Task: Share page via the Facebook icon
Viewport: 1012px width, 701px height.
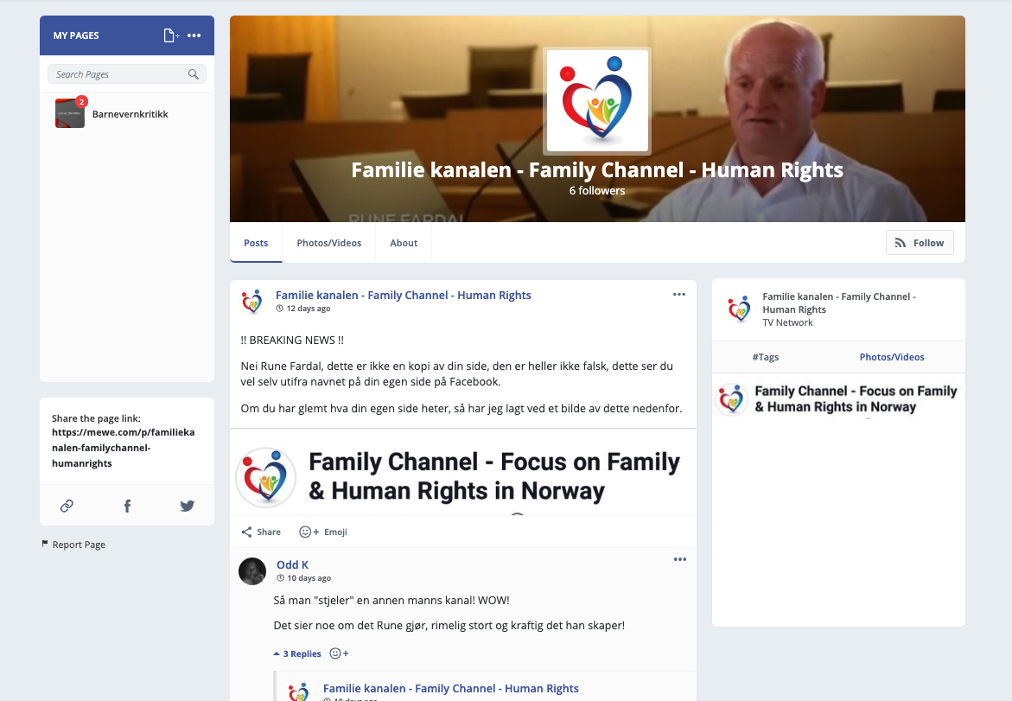Action: (x=127, y=506)
